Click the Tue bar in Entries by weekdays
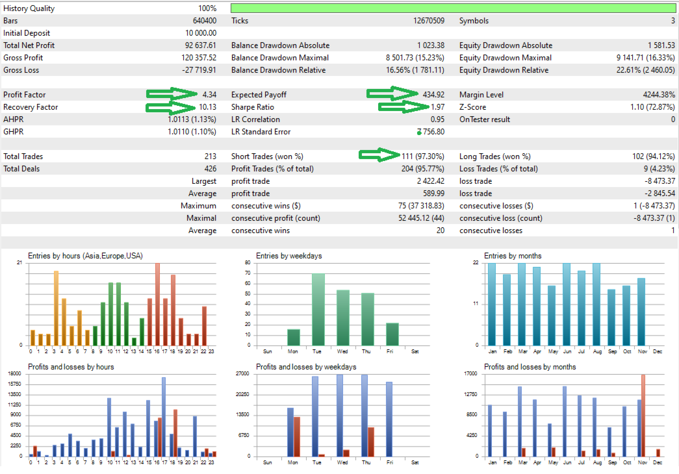679x474 pixels. [318, 310]
